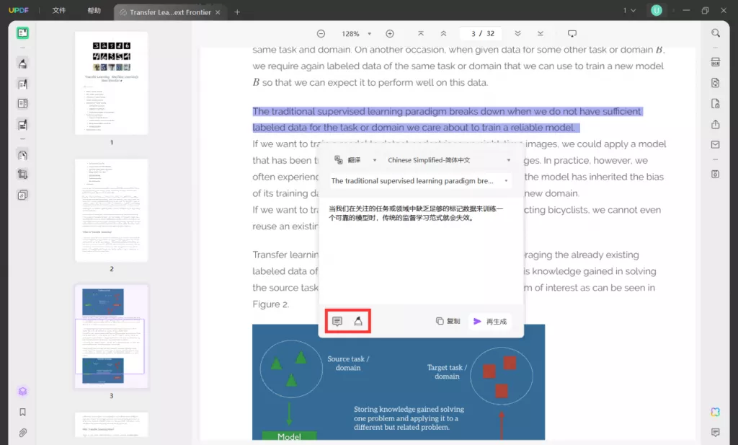Click the 复制 copy button

point(448,321)
